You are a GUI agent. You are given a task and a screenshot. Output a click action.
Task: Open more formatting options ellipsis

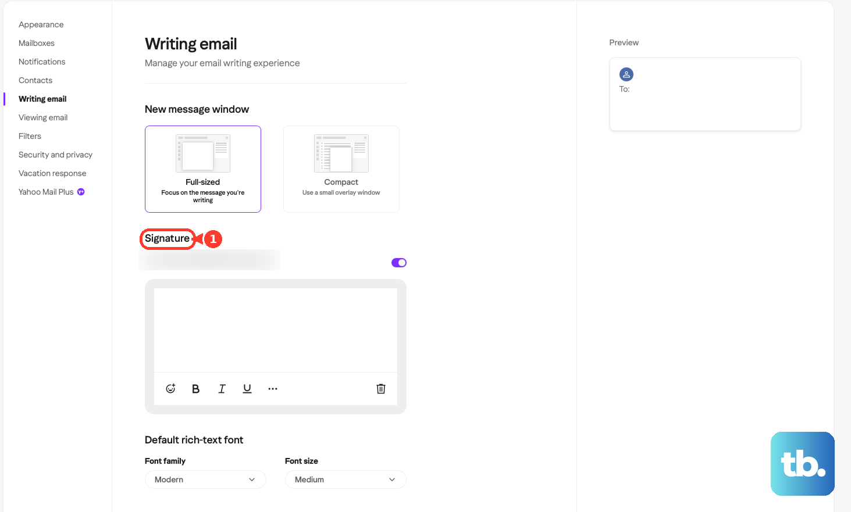[273, 389]
